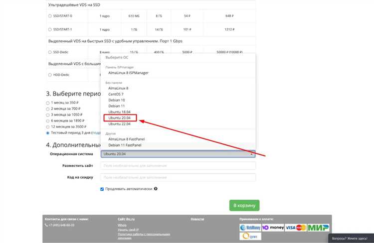The height and width of the screenshot is (243, 374).
Task: Focus the Код на скидку input field
Action: (178, 177)
